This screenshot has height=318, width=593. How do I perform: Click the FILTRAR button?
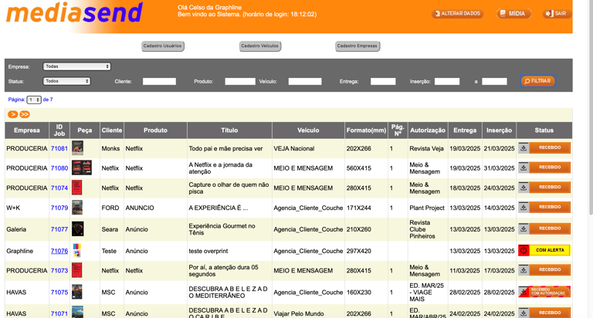[537, 81]
